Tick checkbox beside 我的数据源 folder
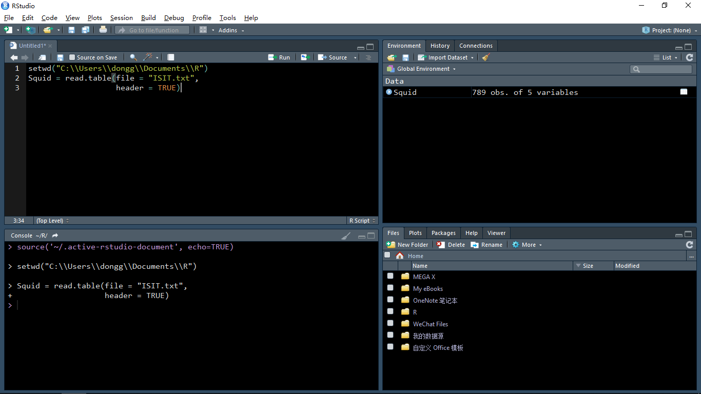Screen dimensions: 701x394 pos(391,335)
